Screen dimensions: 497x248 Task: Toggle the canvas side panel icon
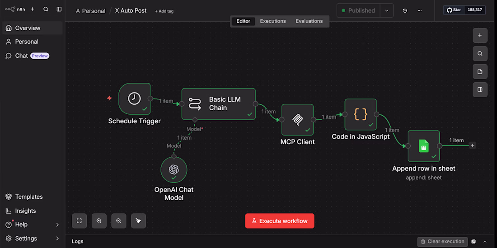click(x=480, y=89)
